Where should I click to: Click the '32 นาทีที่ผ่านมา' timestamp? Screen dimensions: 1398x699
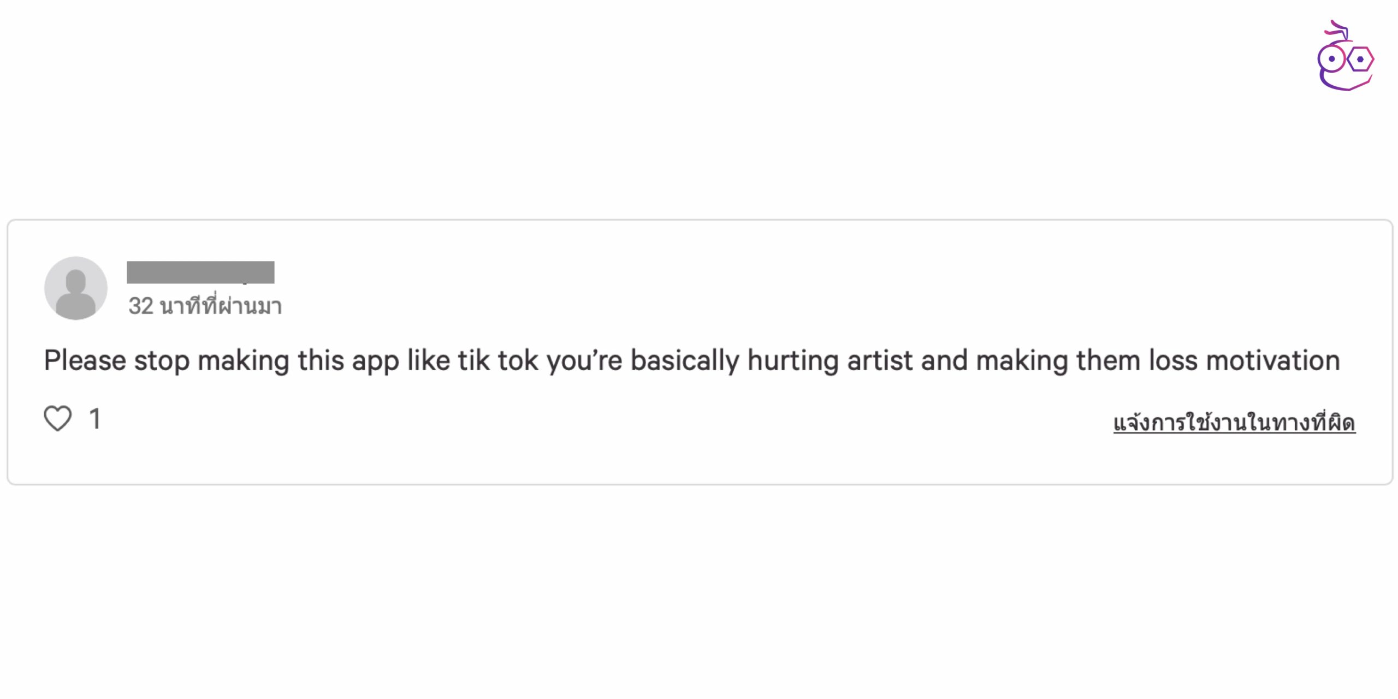[x=205, y=306]
